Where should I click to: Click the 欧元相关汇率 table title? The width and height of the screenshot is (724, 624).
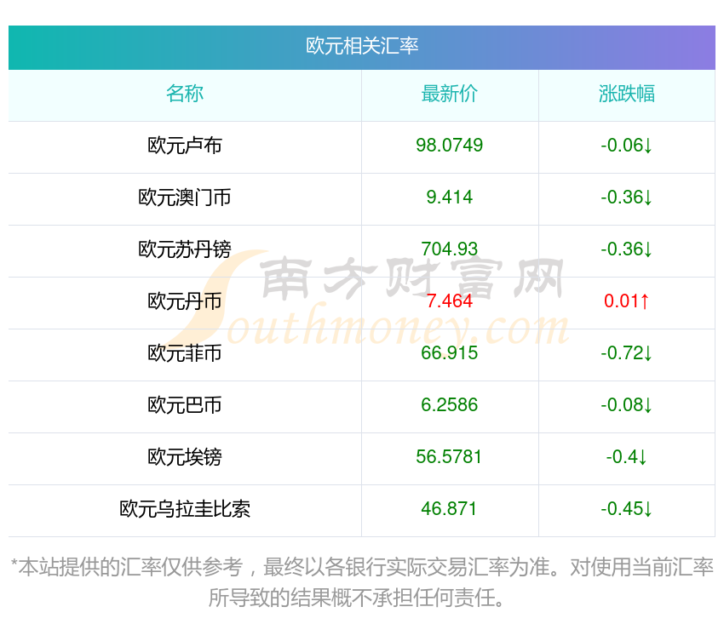tap(361, 46)
